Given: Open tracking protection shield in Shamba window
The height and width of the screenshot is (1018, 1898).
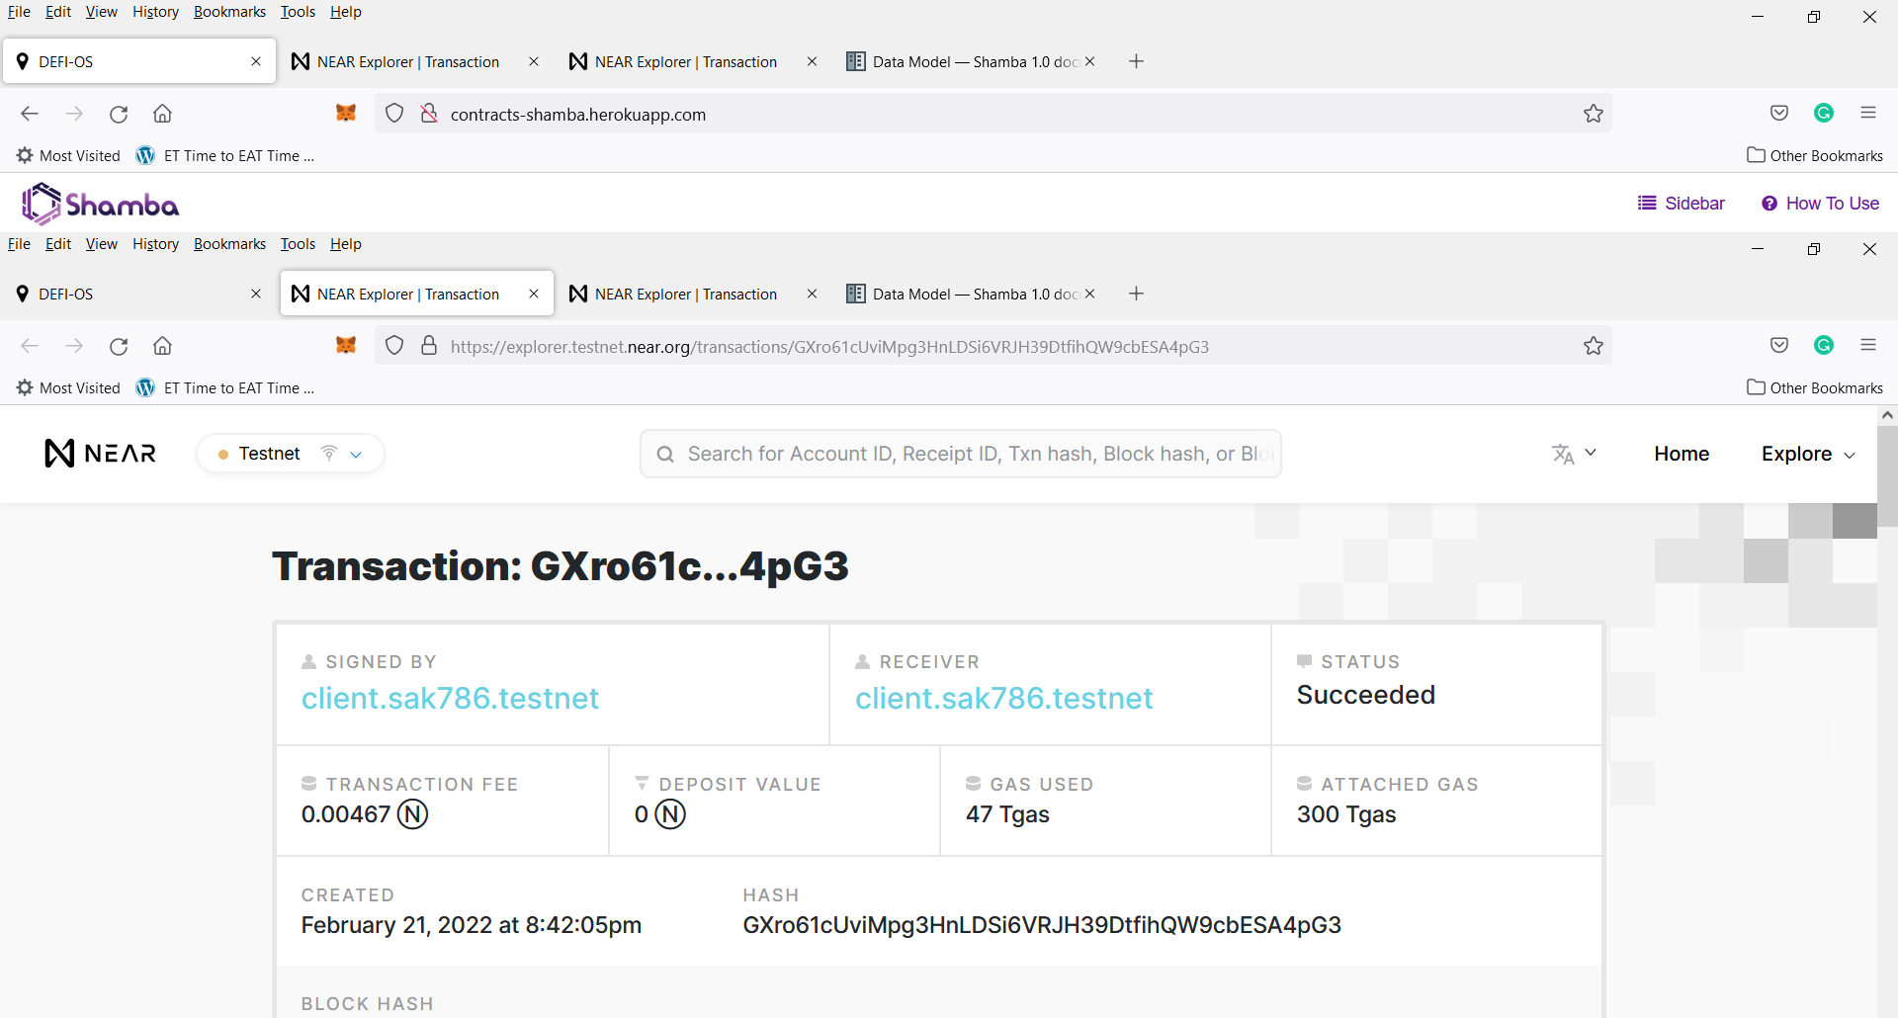Looking at the screenshot, I should pyautogui.click(x=394, y=114).
